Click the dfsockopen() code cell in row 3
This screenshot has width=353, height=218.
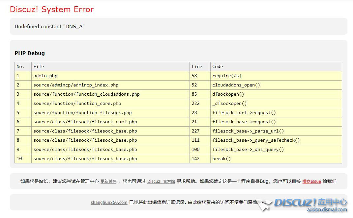(276, 94)
